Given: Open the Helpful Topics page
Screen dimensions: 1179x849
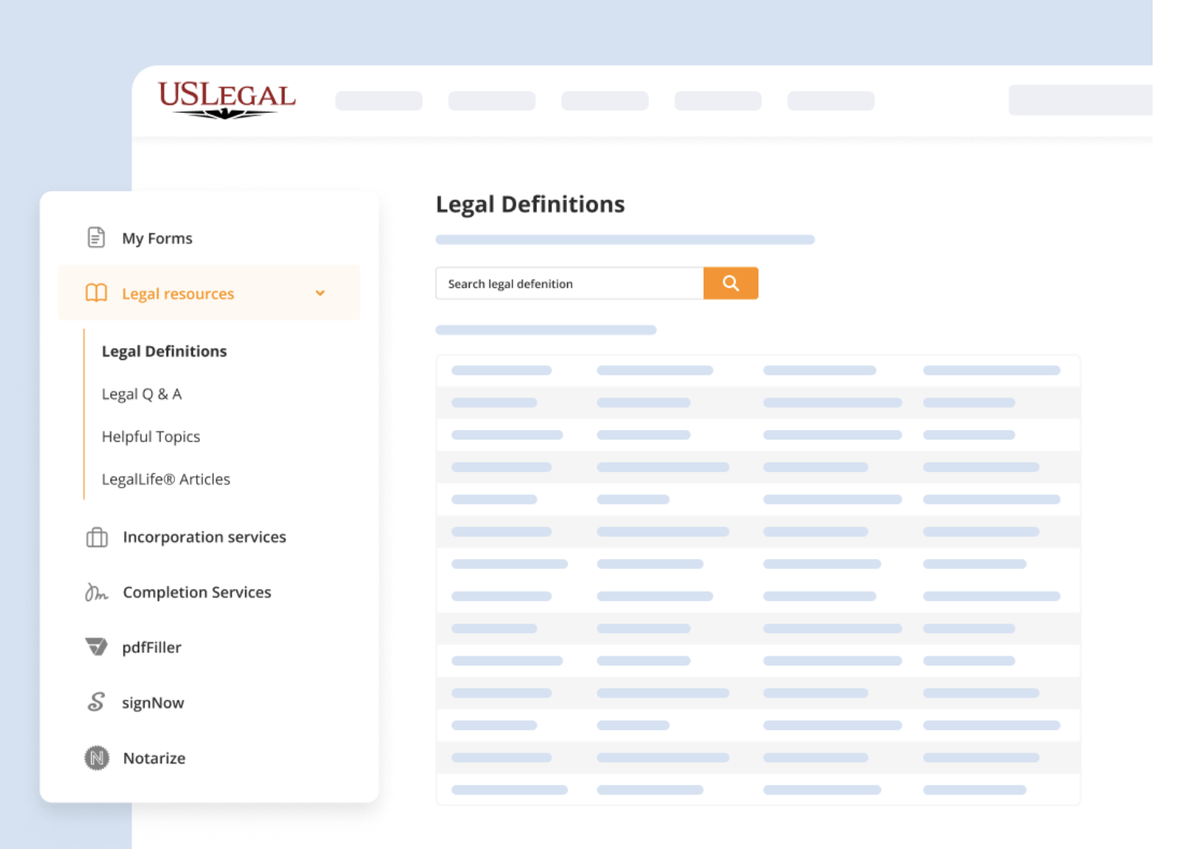Looking at the screenshot, I should 151,436.
